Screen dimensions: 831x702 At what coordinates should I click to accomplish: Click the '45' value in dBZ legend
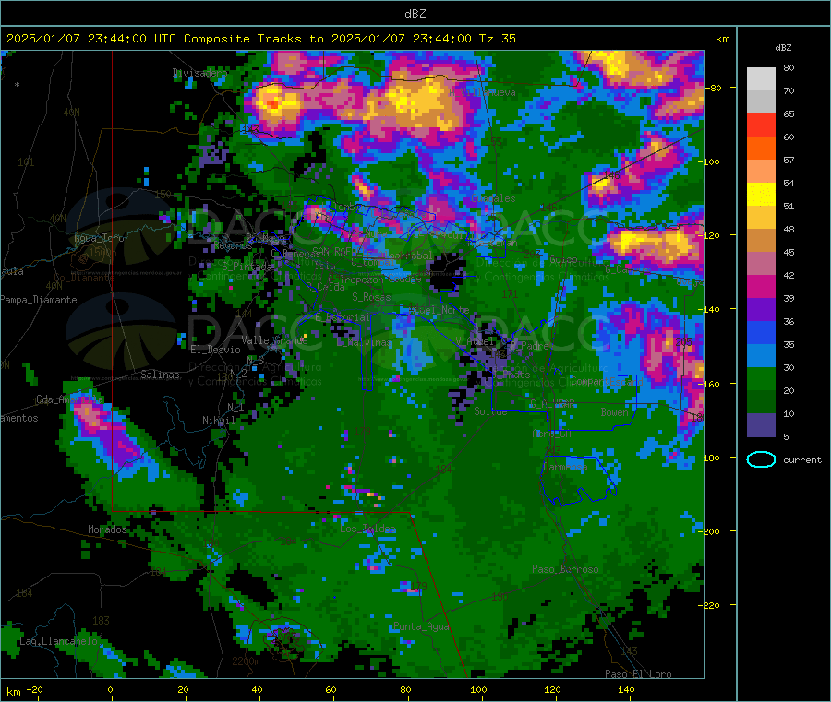click(x=789, y=252)
